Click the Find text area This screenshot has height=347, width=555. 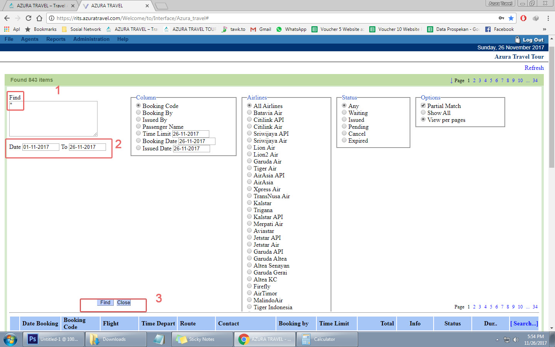(x=53, y=118)
